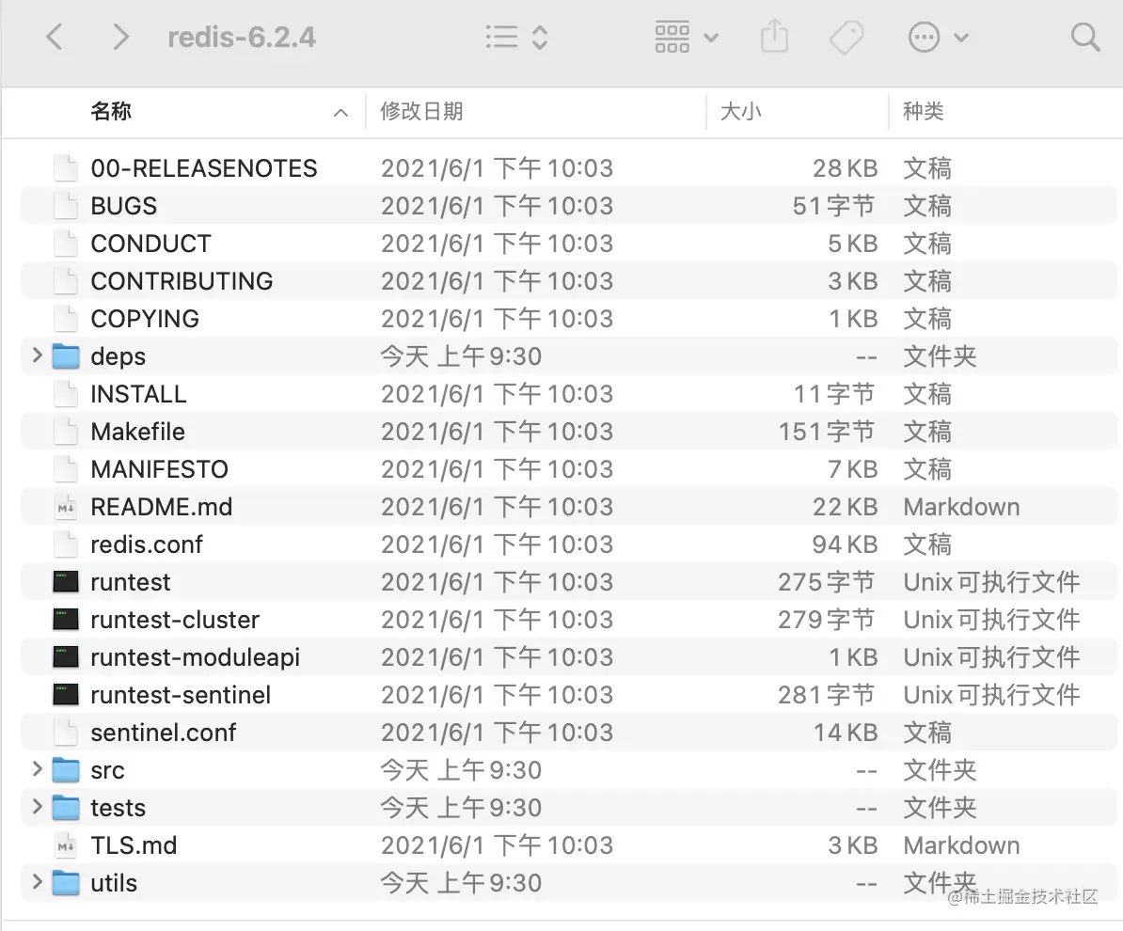The width and height of the screenshot is (1123, 931).
Task: Select the MANIFESTO file name
Action: (159, 469)
